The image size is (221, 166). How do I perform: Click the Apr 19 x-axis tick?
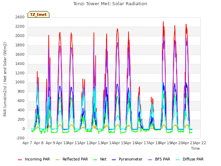pyautogui.click(x=166, y=143)
